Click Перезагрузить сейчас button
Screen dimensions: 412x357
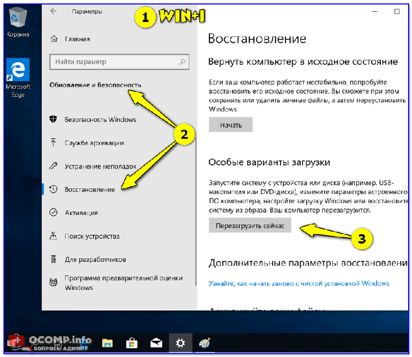(250, 225)
